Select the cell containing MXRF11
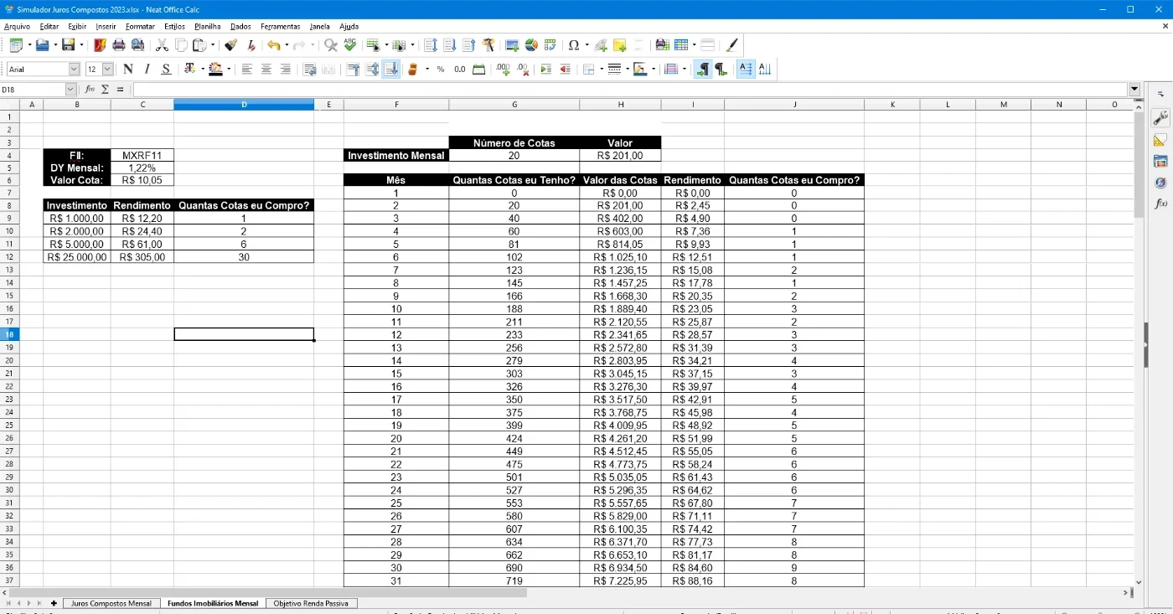Screen dimensions: 1173x614 point(142,155)
